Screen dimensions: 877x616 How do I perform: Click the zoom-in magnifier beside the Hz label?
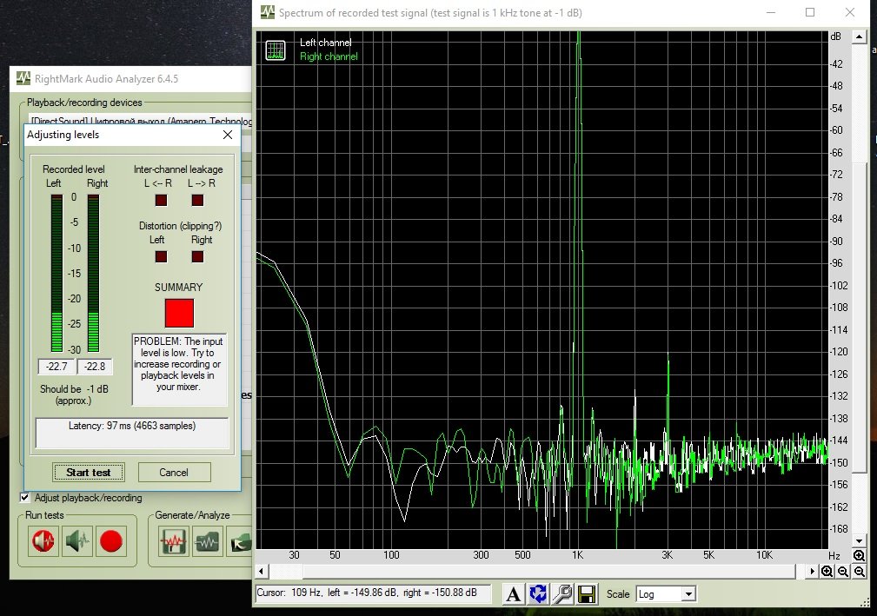(859, 556)
